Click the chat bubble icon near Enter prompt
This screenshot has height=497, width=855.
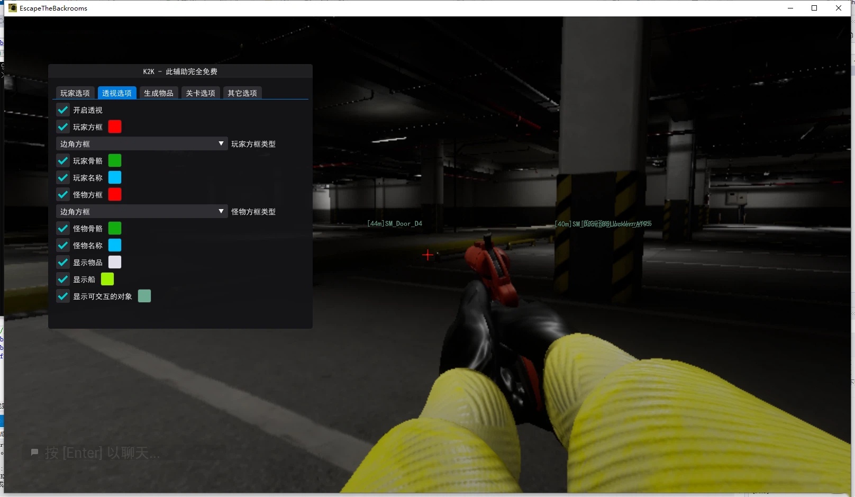click(35, 453)
